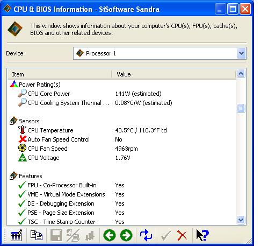Image resolution: width=275 pixels, height=246 pixels.
Task: Click the 4963rpm value
Action: (x=126, y=149)
